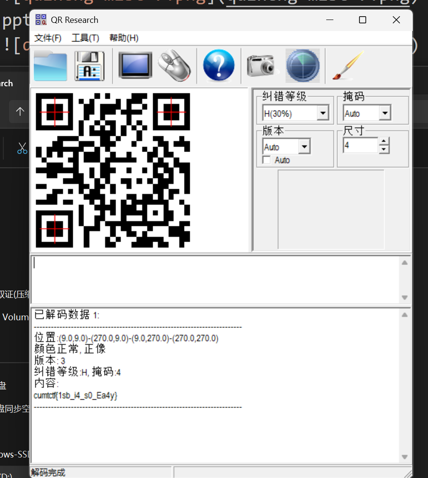428x478 pixels.
Task: Open file with the folder icon
Action: point(50,66)
